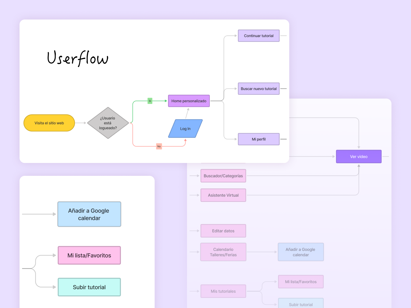Click the green 'Si' connector label
This screenshot has height=308, width=411.
150,101
